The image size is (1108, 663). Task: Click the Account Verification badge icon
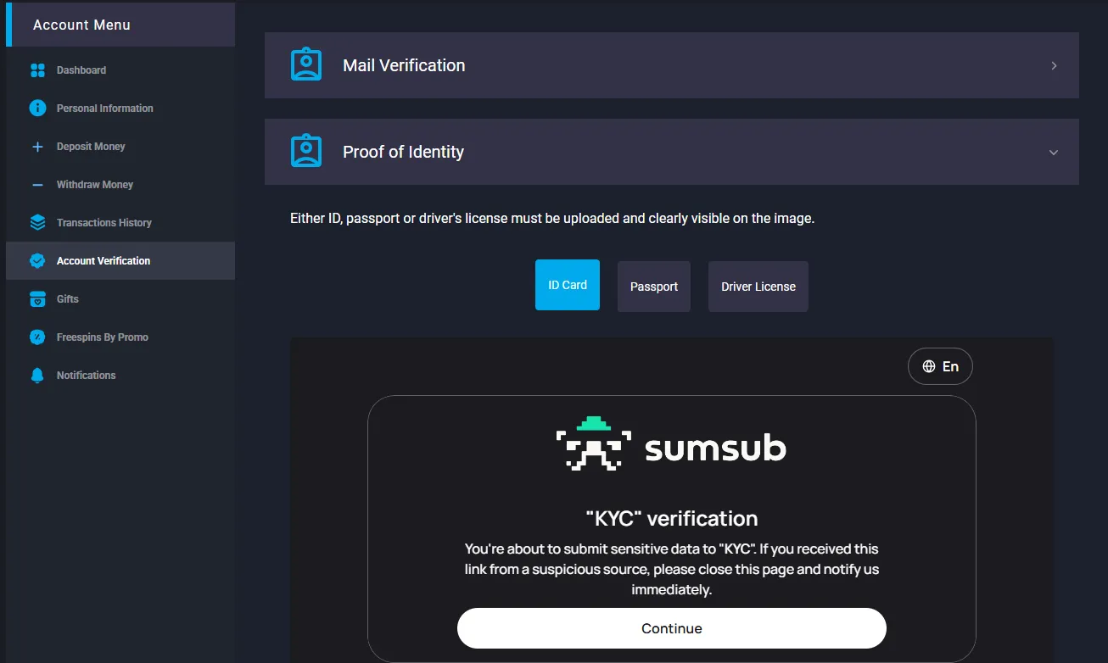[37, 261]
